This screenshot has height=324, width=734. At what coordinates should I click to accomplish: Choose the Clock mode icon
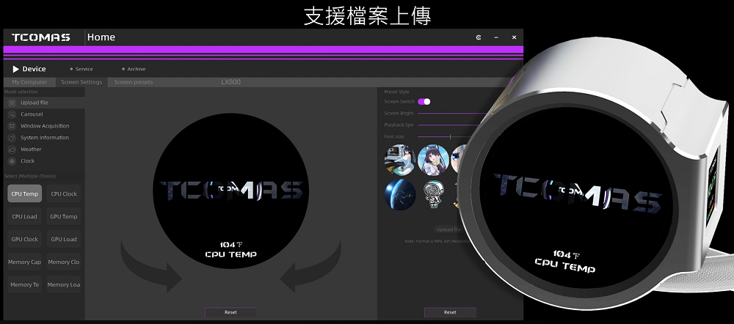tap(12, 161)
